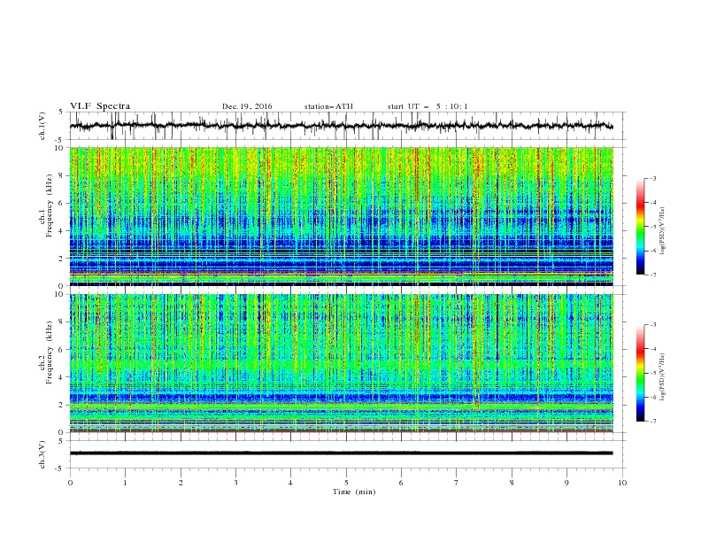
Task: Click the ch.2 frequency tick "4"
Action: tap(62, 377)
